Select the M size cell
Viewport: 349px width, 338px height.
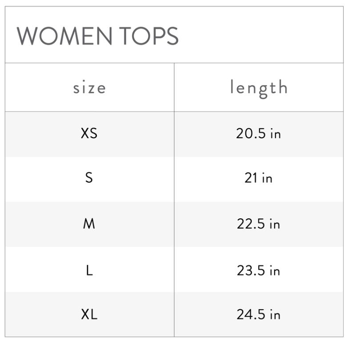click(89, 224)
